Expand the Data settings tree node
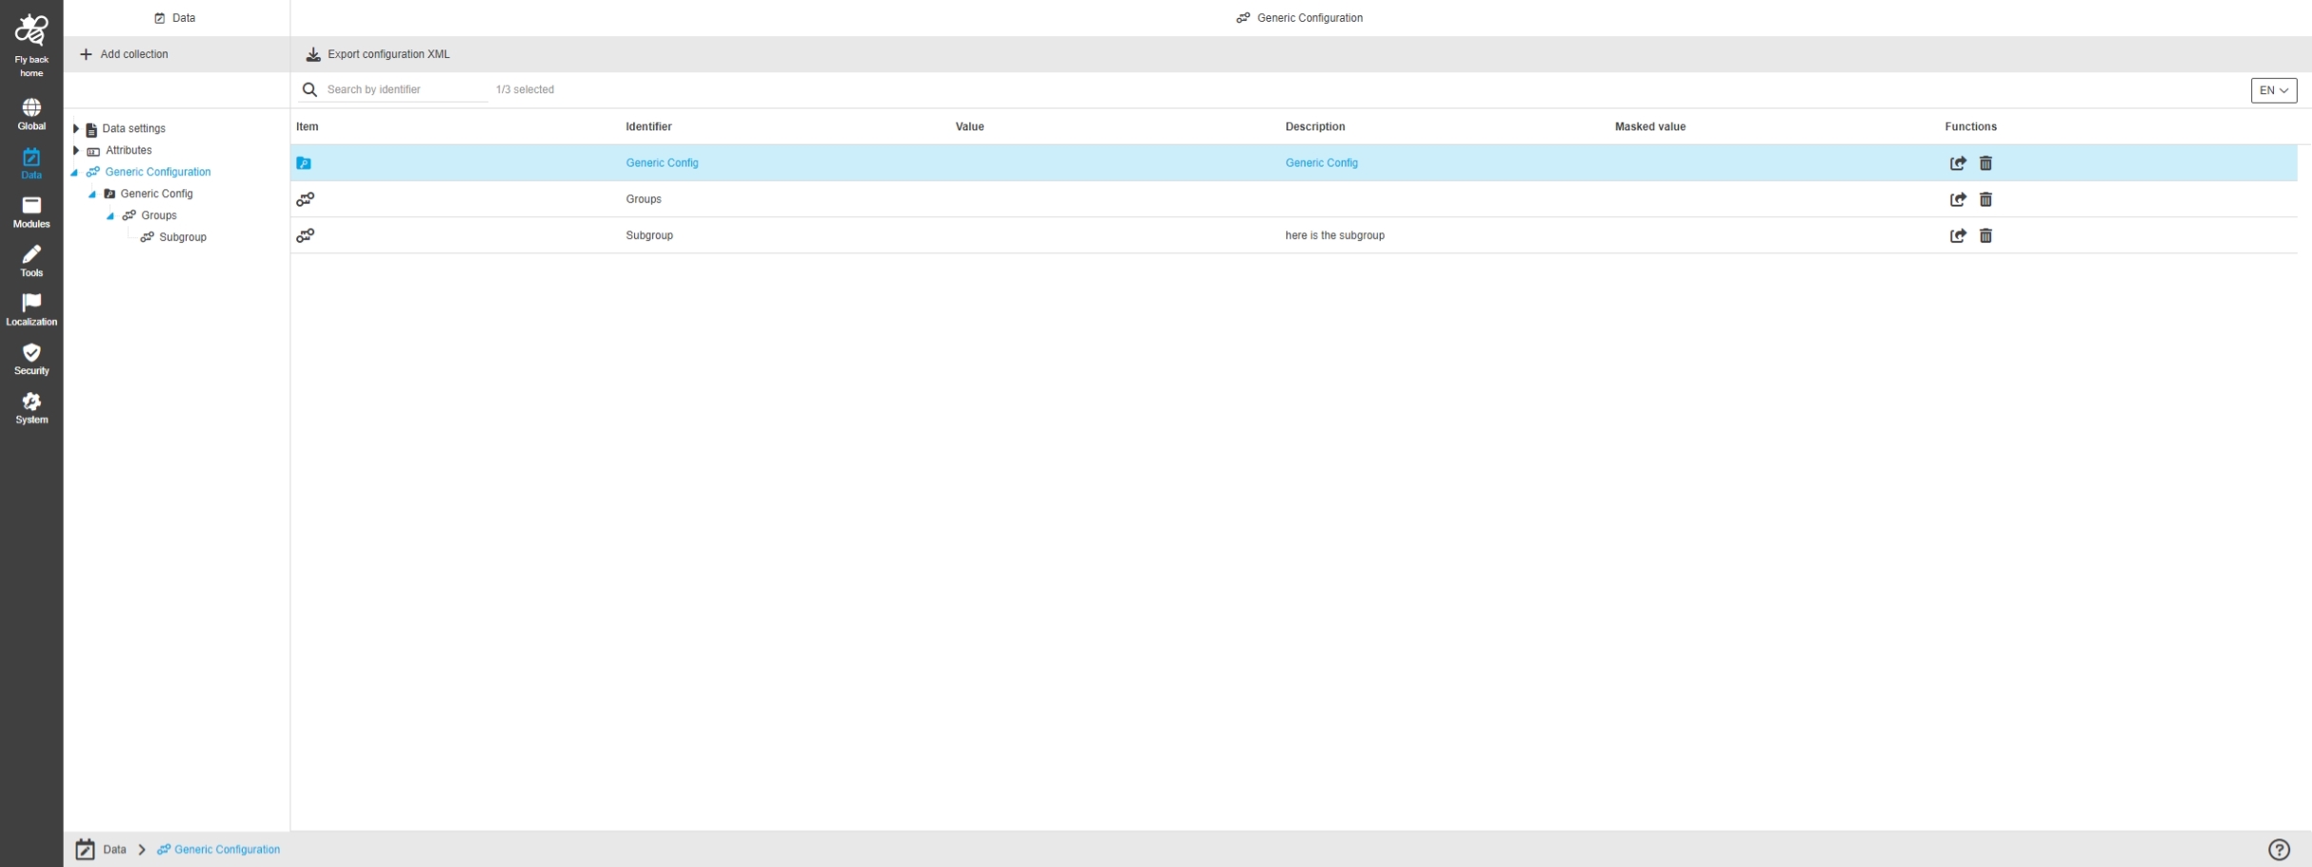 (x=76, y=128)
